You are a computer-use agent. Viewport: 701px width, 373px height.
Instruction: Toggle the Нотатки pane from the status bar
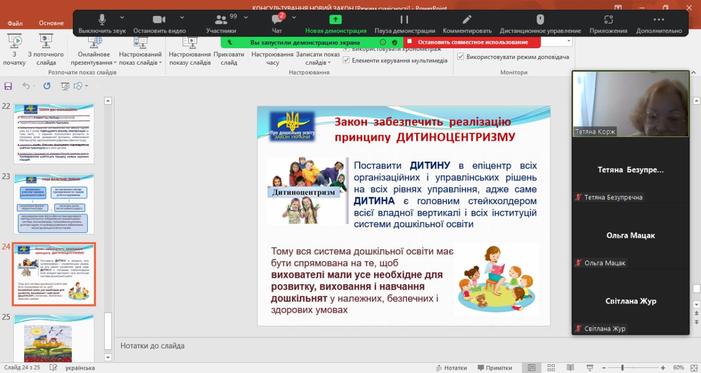tap(451, 368)
